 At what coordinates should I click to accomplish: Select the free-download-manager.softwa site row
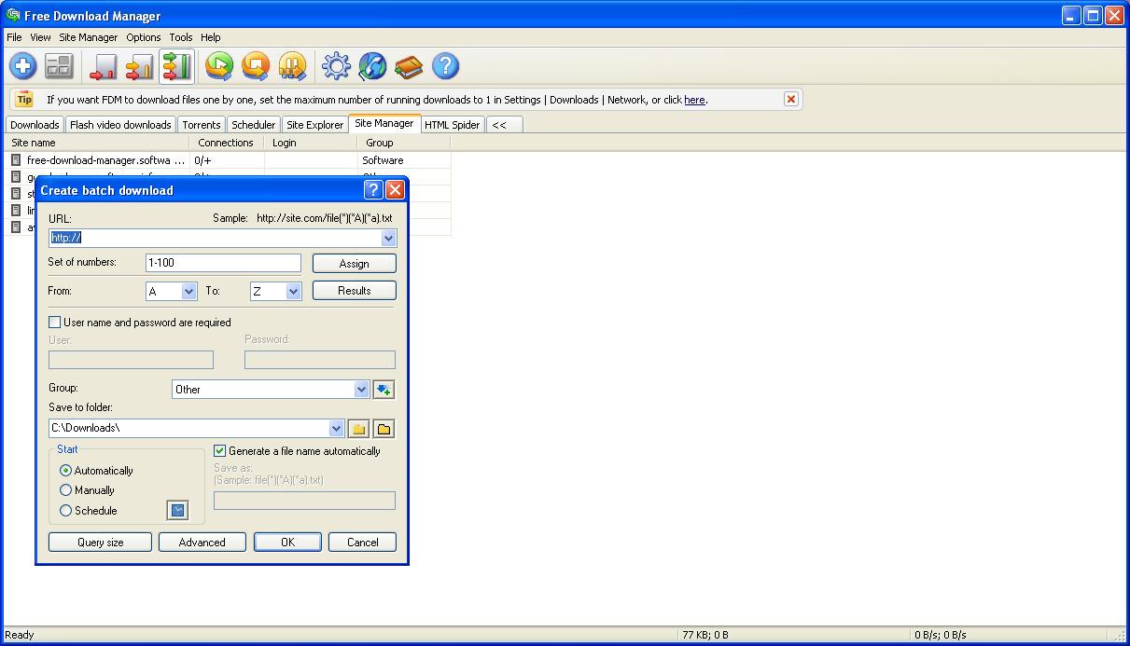pyautogui.click(x=228, y=160)
